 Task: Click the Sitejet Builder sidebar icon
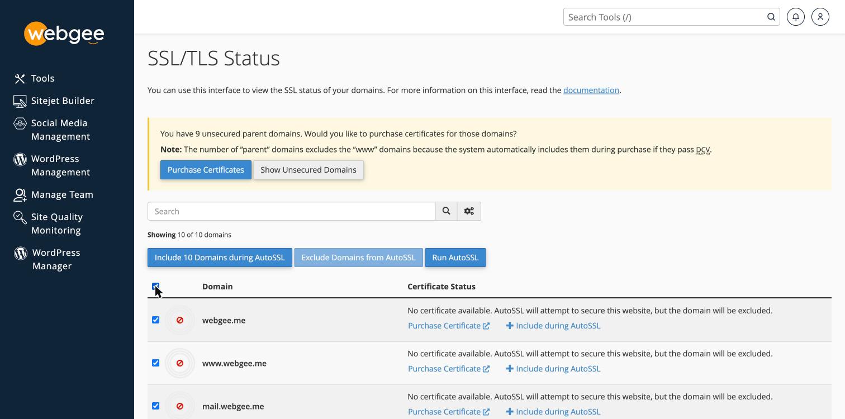[x=20, y=101]
